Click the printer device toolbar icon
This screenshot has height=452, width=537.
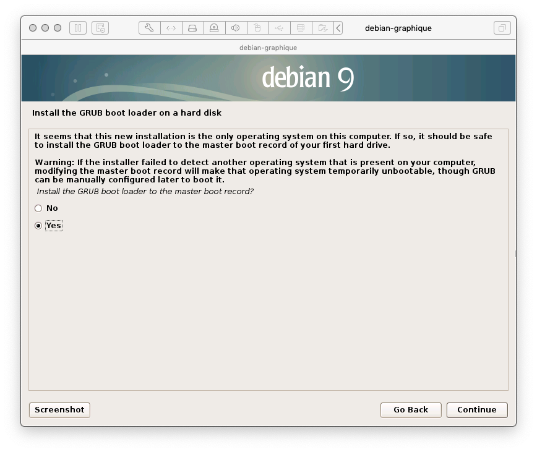click(301, 28)
